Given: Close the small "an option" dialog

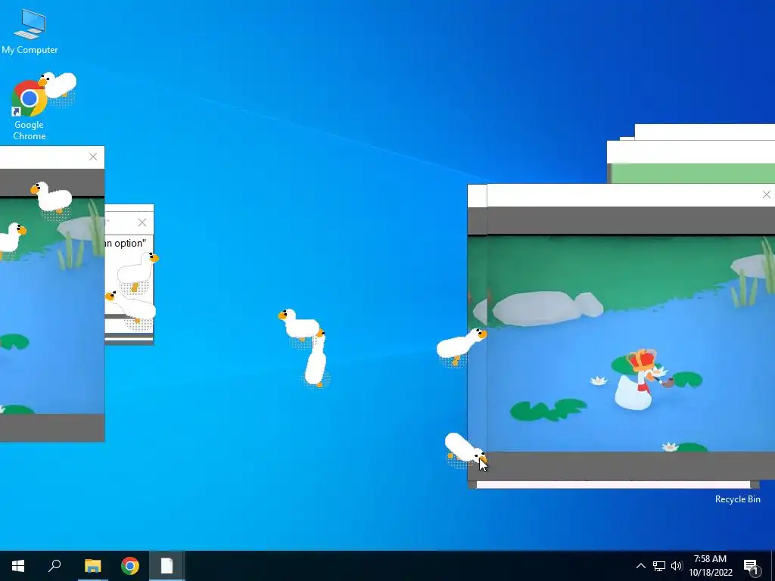Looking at the screenshot, I should pos(142,223).
